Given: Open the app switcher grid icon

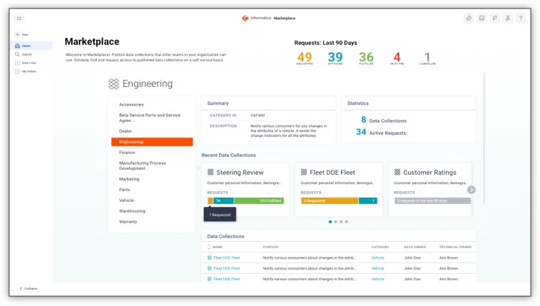Looking at the screenshot, I should point(19,19).
